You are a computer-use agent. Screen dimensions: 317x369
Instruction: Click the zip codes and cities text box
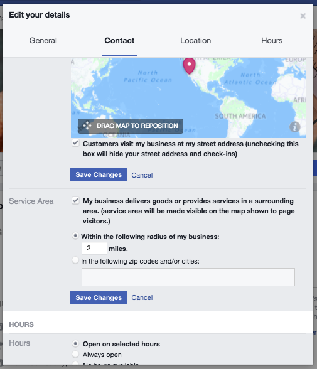tap(188, 277)
